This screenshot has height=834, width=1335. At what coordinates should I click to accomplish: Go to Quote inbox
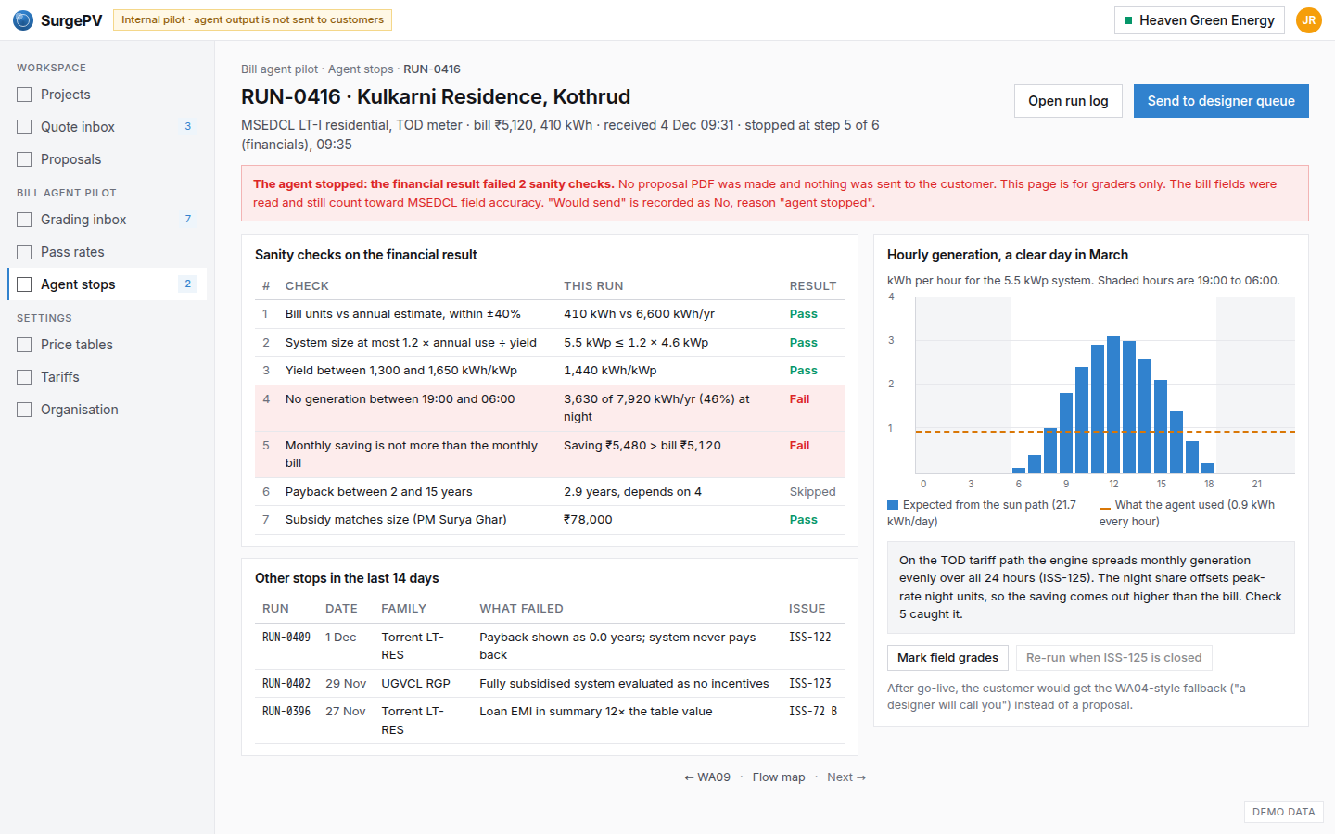107,127
